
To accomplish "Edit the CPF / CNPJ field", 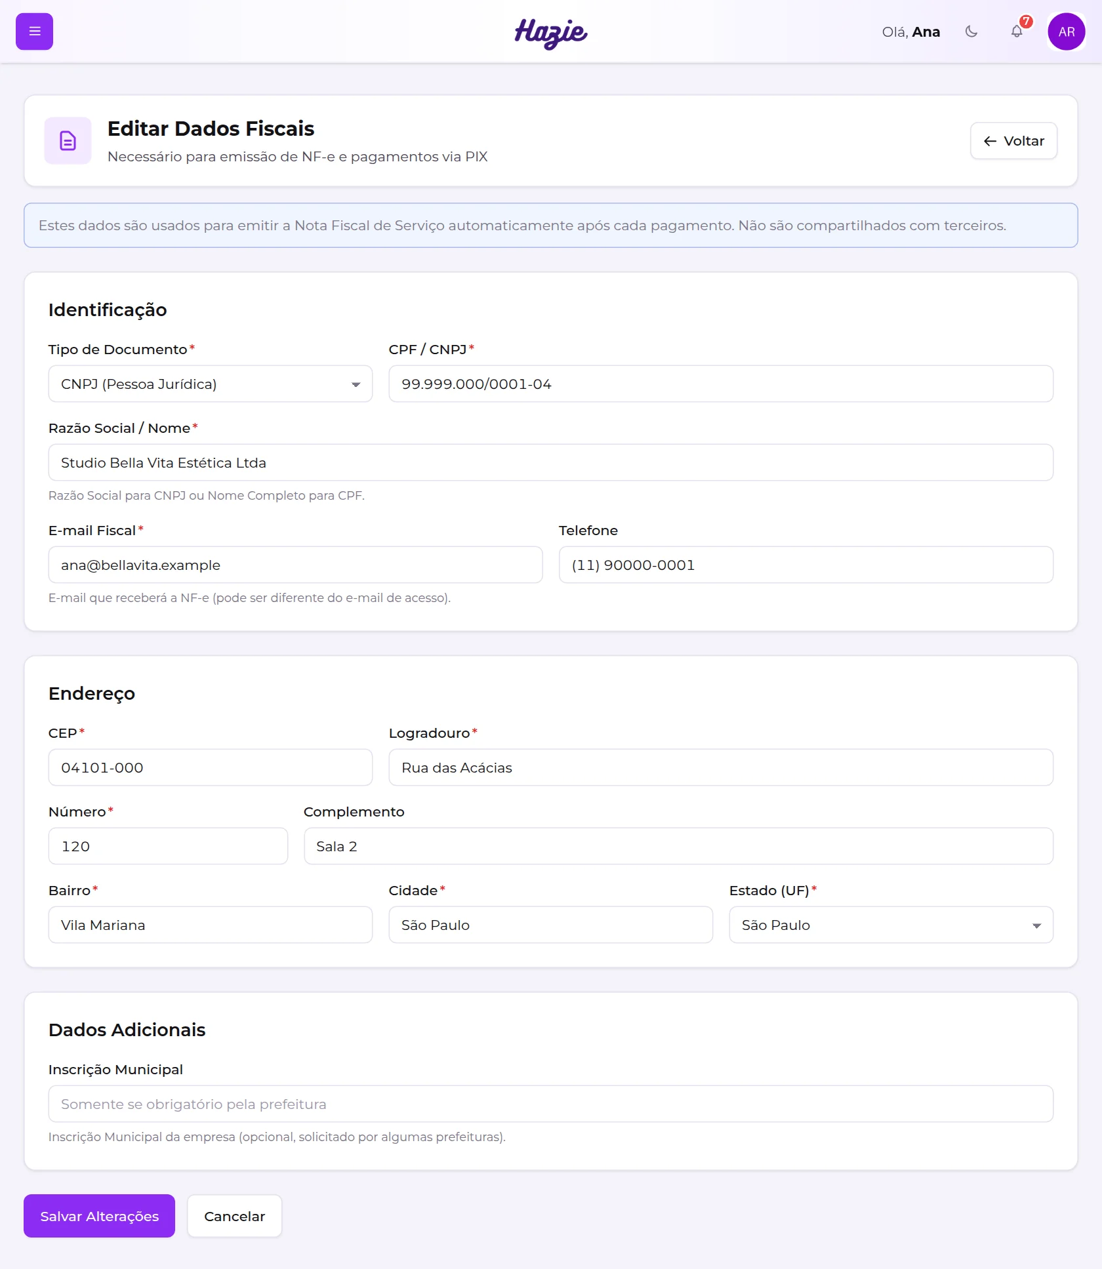I will (x=721, y=384).
